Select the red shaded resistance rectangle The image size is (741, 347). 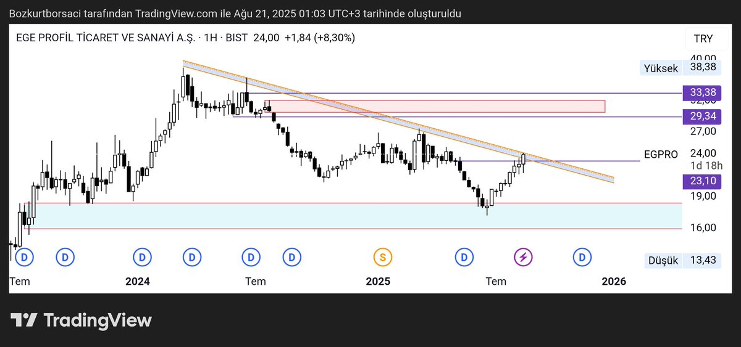(x=435, y=106)
